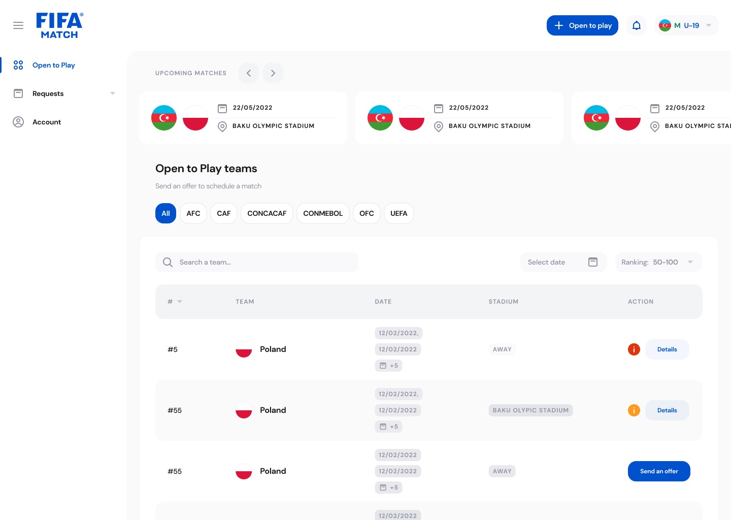Show next upcoming matches

273,73
